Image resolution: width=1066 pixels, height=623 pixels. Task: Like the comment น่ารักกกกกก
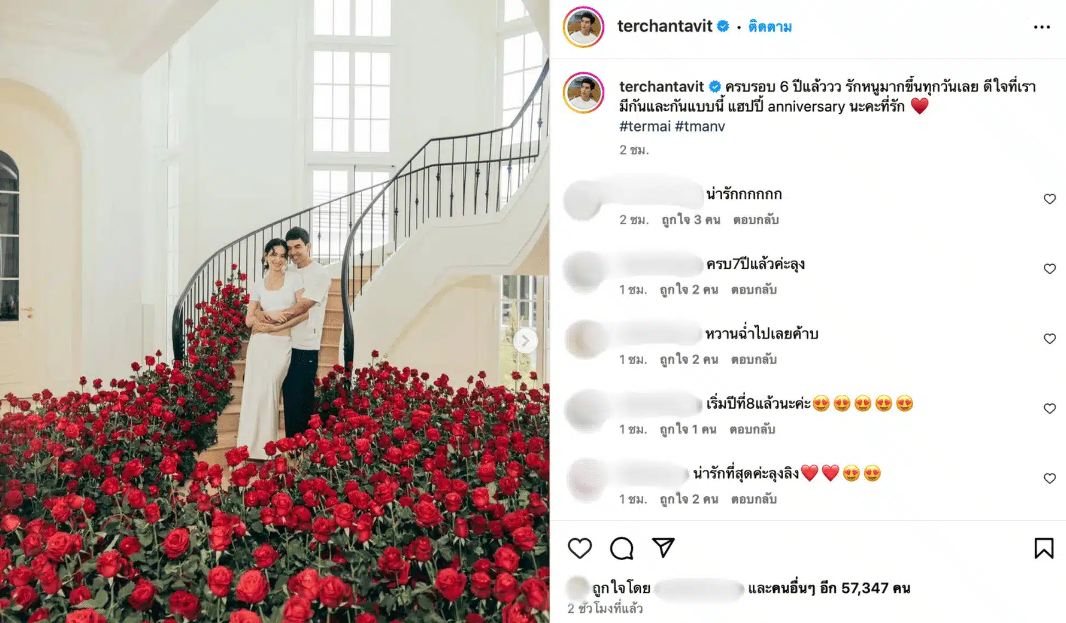(1049, 199)
